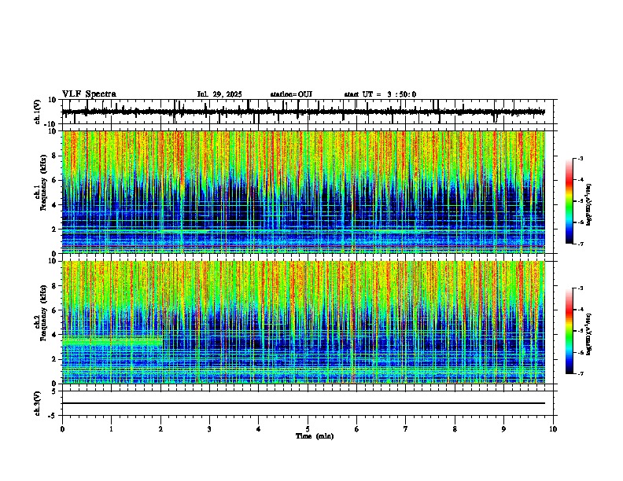
Task: Click the "Time (min)" axis label
Action: pos(315,436)
